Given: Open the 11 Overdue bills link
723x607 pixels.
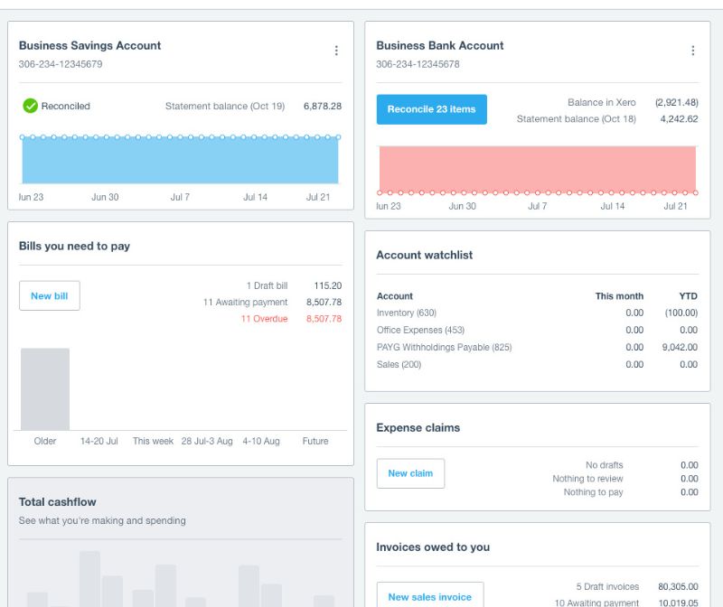Looking at the screenshot, I should tap(264, 319).
